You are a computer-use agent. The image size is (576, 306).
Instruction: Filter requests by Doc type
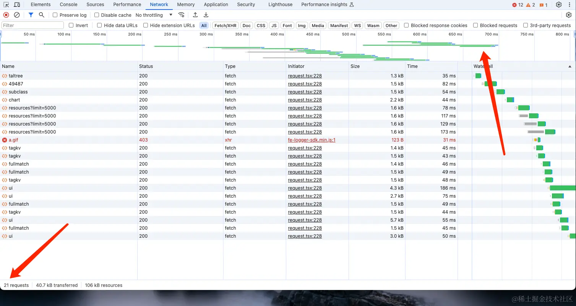(x=247, y=26)
